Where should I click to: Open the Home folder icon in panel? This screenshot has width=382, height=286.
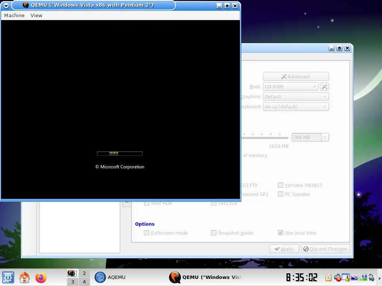pyautogui.click(x=25, y=277)
